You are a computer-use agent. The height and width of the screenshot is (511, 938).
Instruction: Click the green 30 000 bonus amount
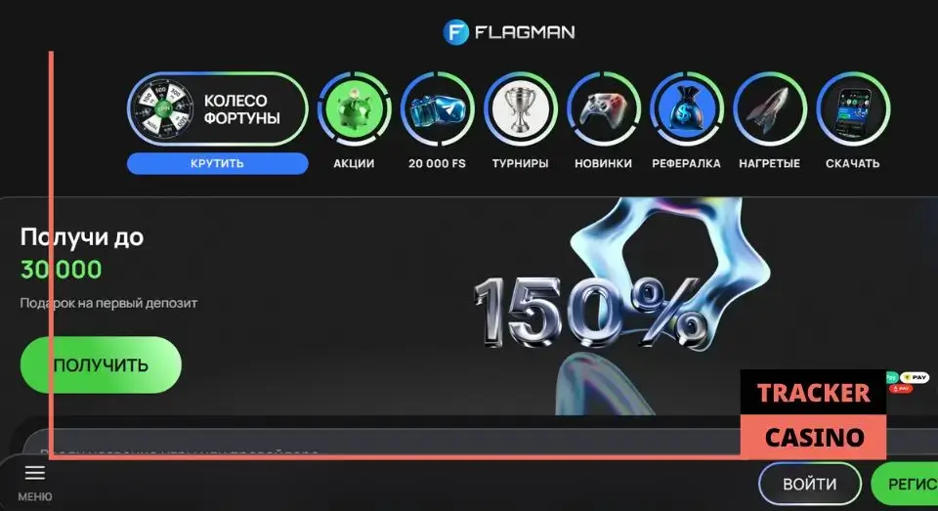(61, 270)
